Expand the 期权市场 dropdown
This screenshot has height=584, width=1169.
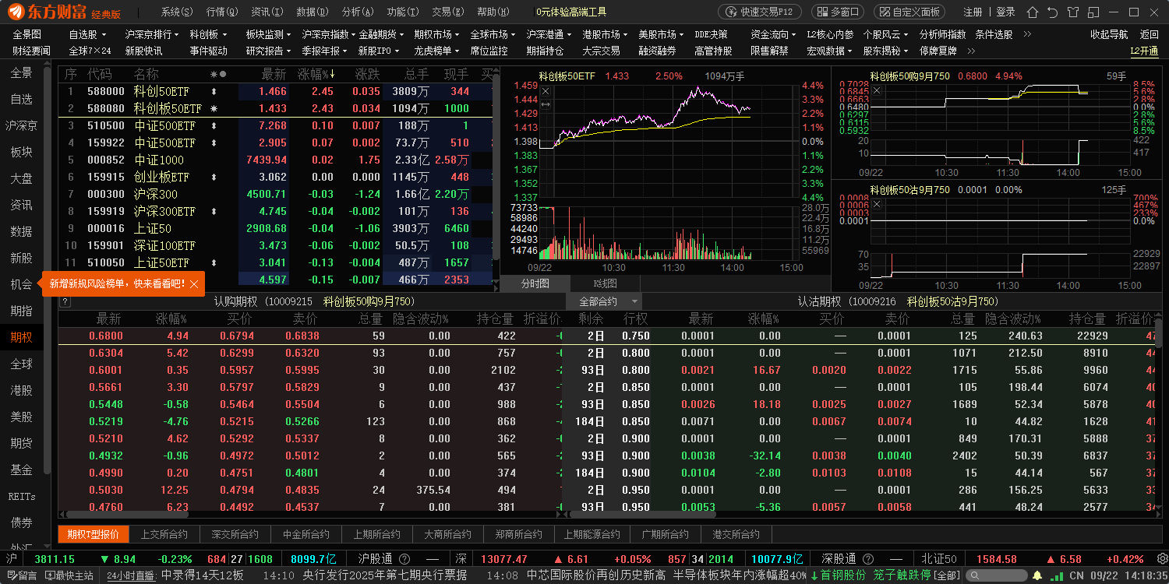click(437, 34)
